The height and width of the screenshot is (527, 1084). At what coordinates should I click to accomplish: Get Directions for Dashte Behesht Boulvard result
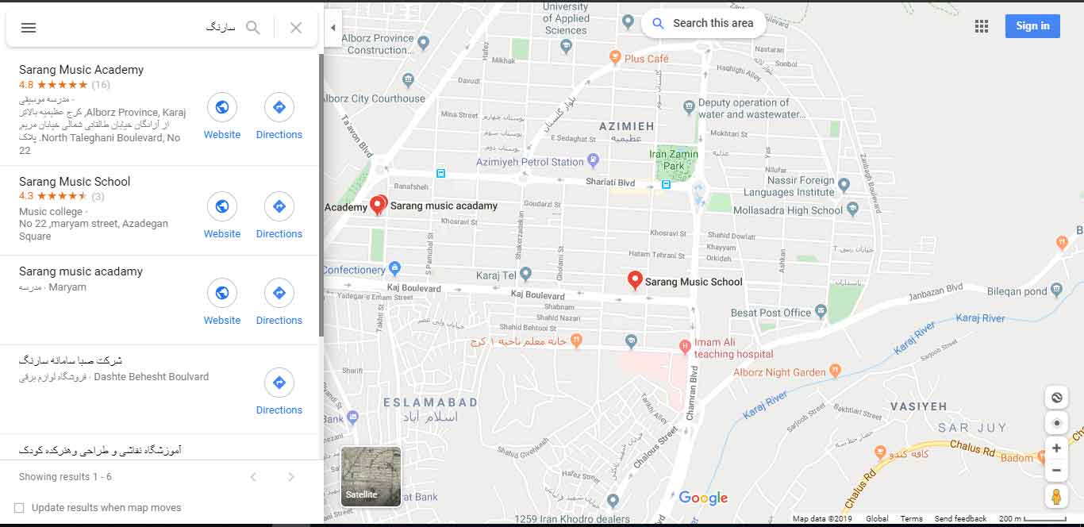[x=279, y=383]
